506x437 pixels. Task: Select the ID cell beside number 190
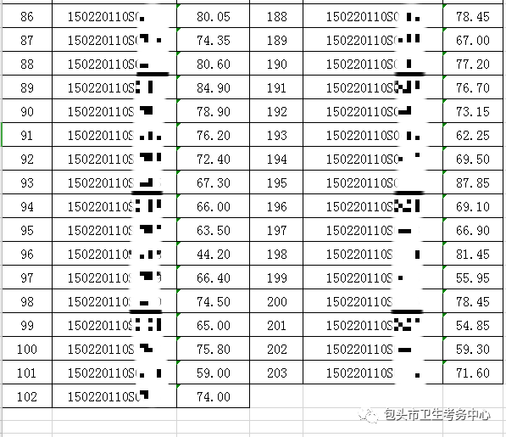[x=373, y=64]
